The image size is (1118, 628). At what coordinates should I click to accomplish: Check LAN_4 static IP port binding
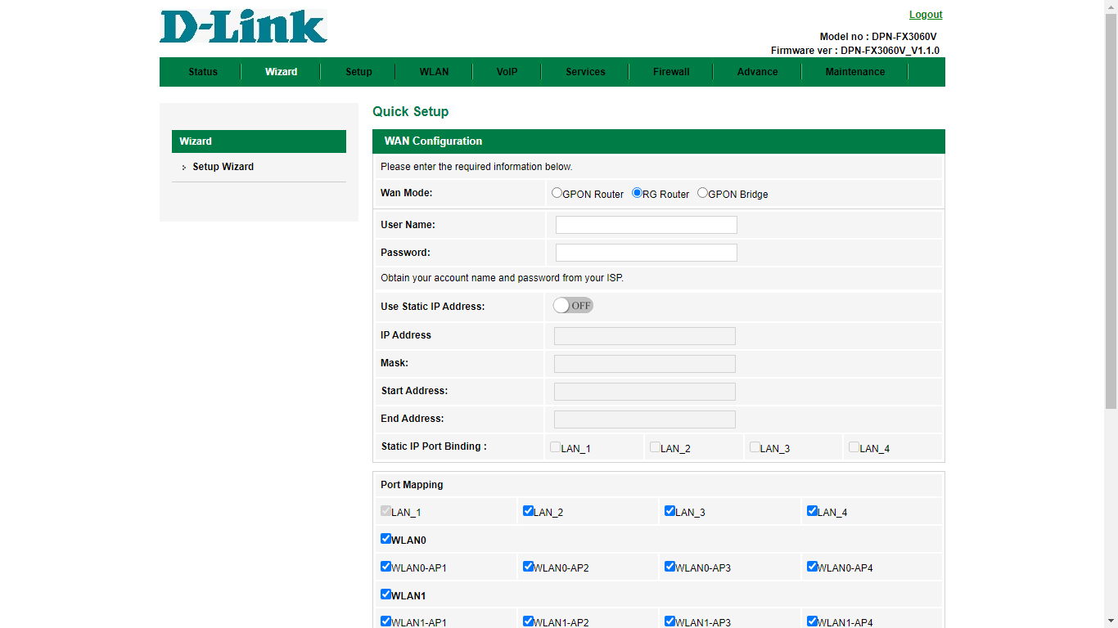(854, 447)
